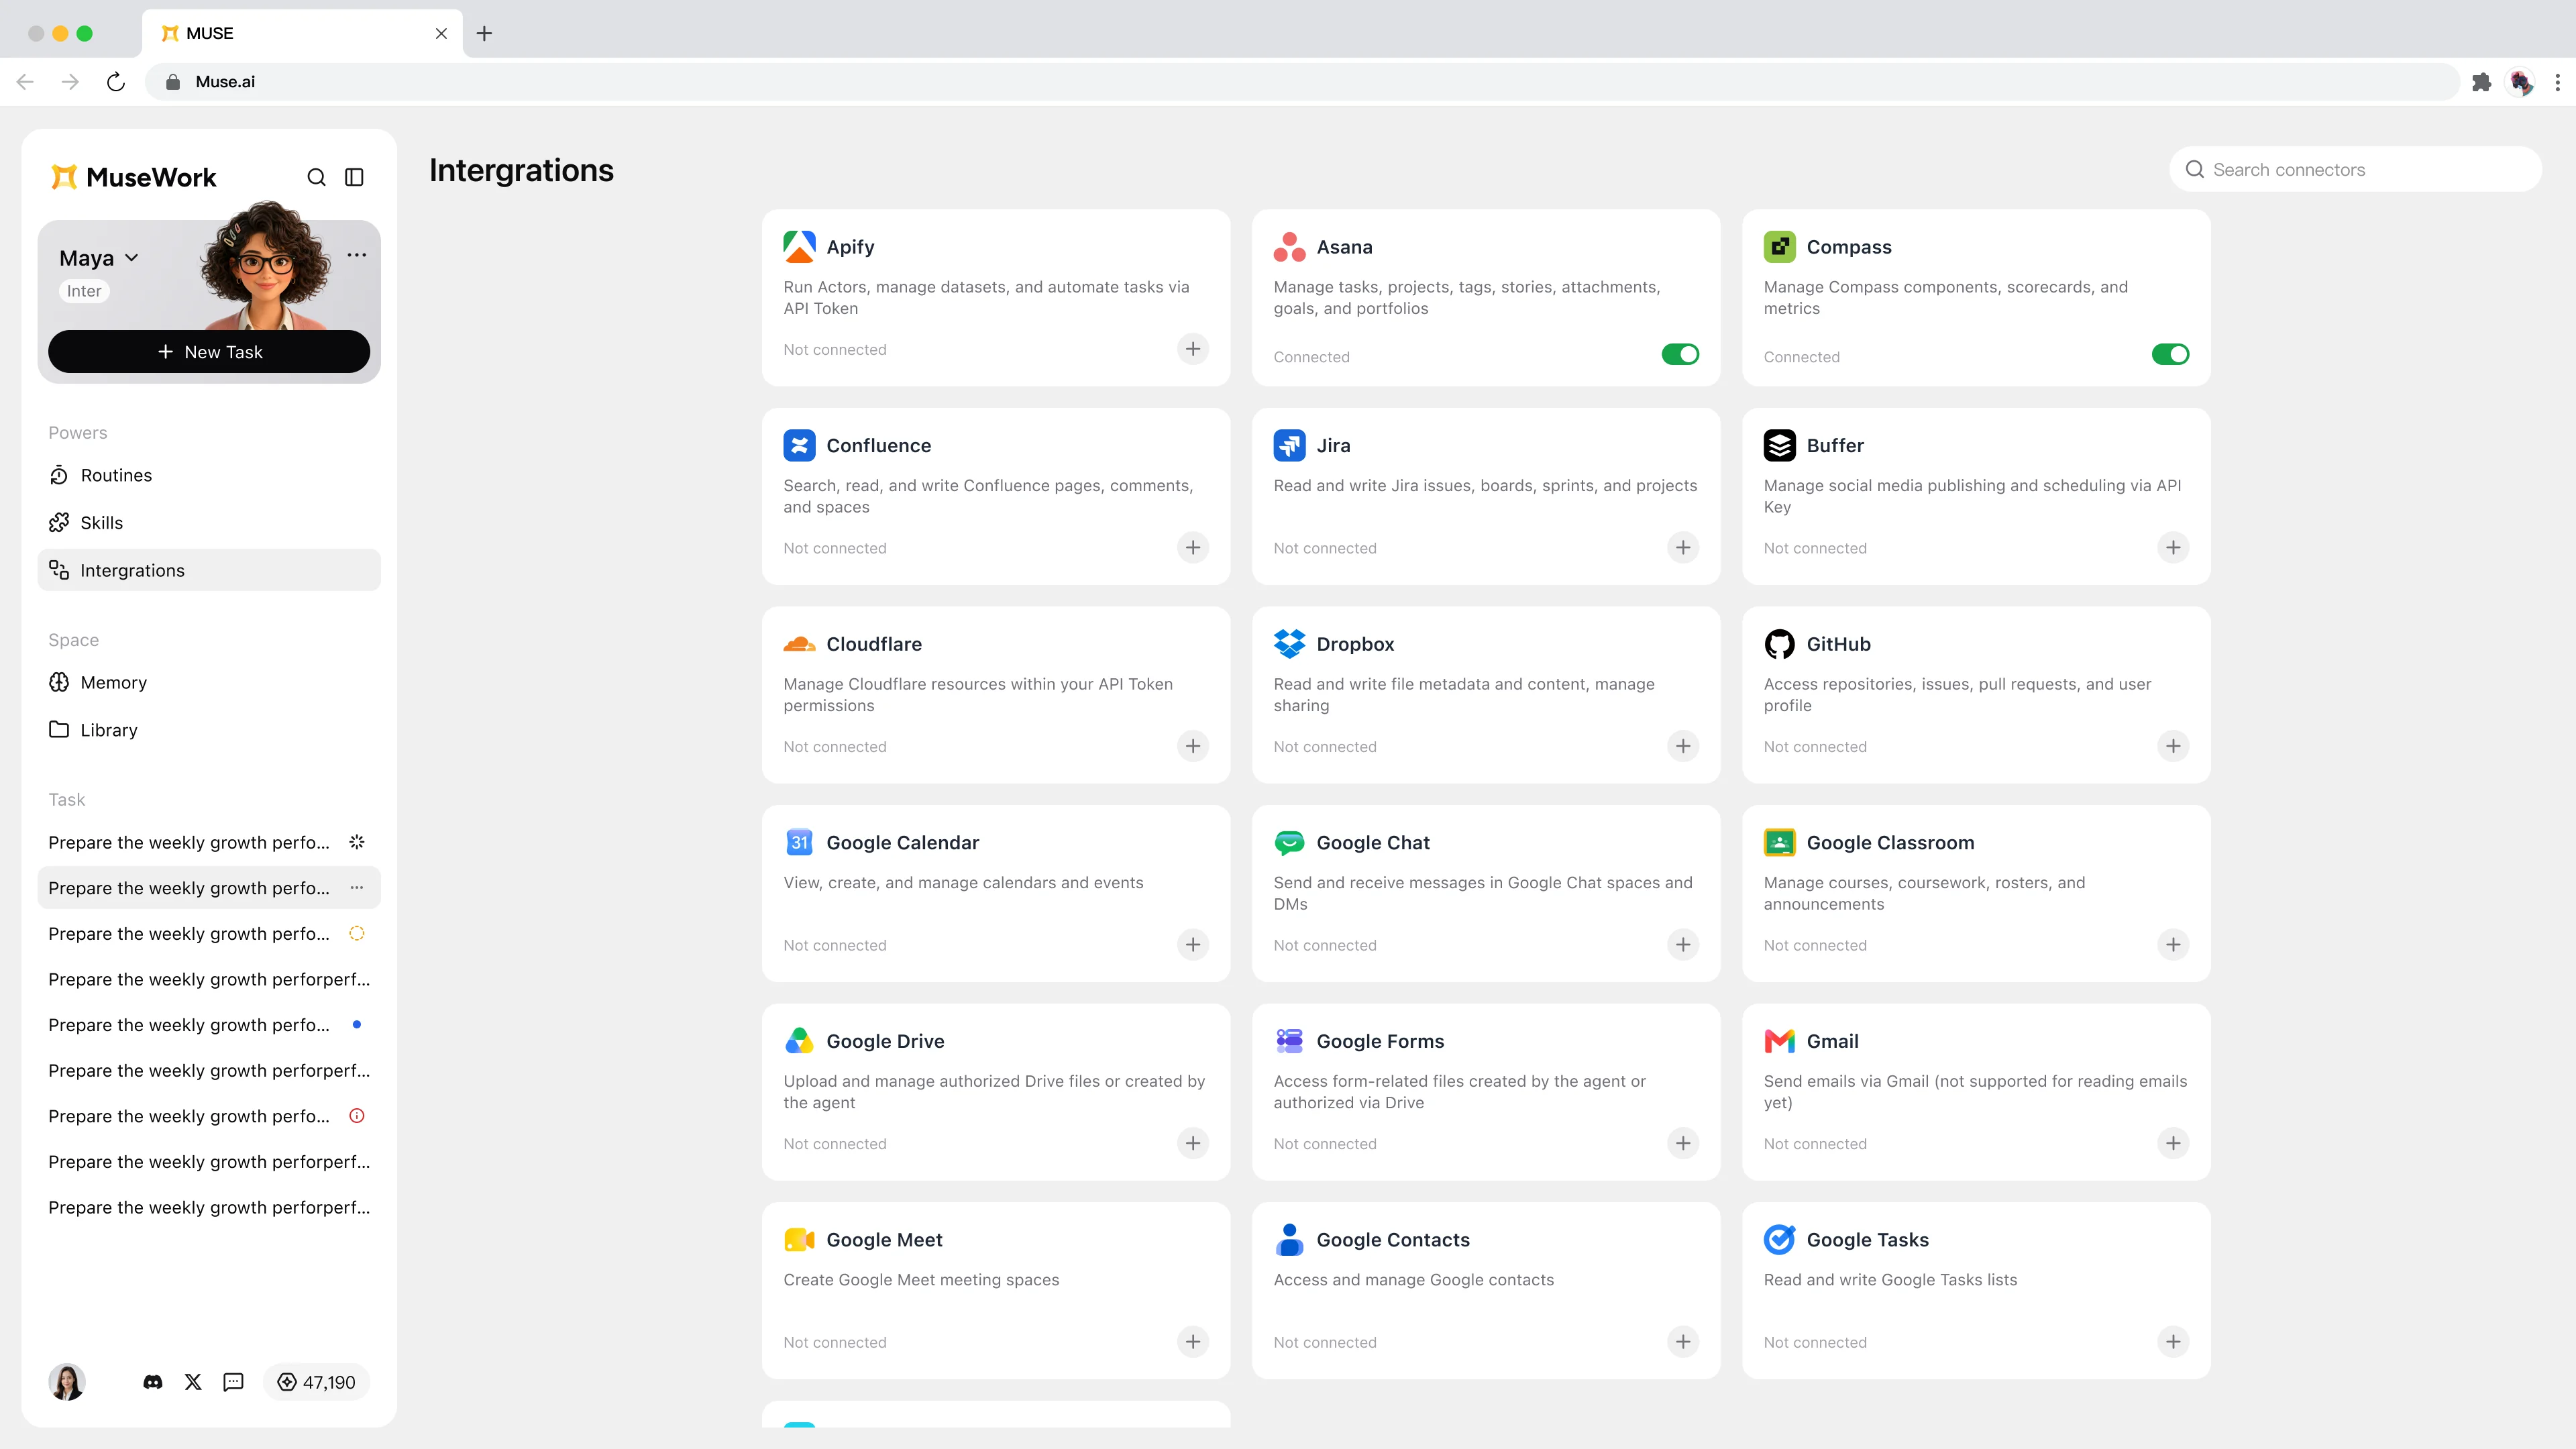Viewport: 2576px width, 1449px height.
Task: Collapse the sidebar panel icon
Action: coord(354,177)
